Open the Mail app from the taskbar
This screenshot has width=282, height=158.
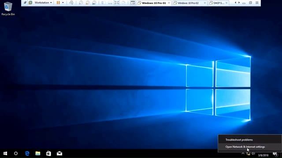point(59,154)
